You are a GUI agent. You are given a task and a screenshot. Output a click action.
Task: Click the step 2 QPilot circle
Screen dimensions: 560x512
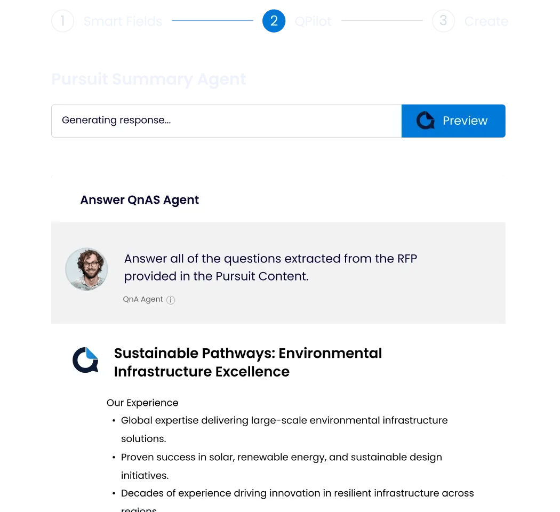tap(274, 21)
